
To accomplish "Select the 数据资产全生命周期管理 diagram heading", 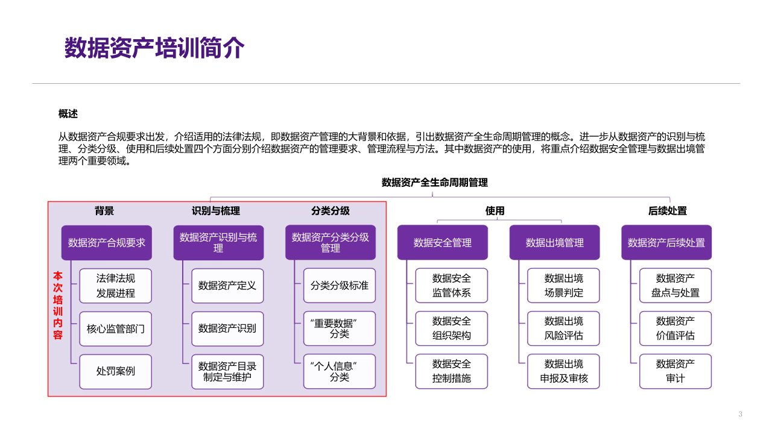I will pos(434,183).
